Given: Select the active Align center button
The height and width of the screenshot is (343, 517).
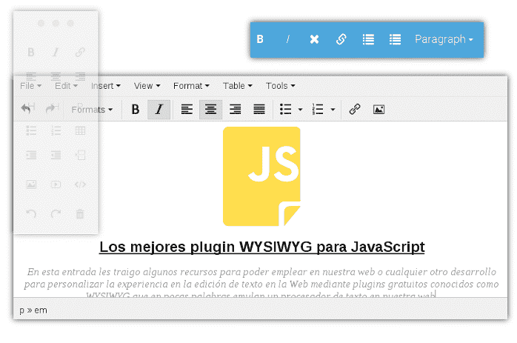Looking at the screenshot, I should [210, 110].
